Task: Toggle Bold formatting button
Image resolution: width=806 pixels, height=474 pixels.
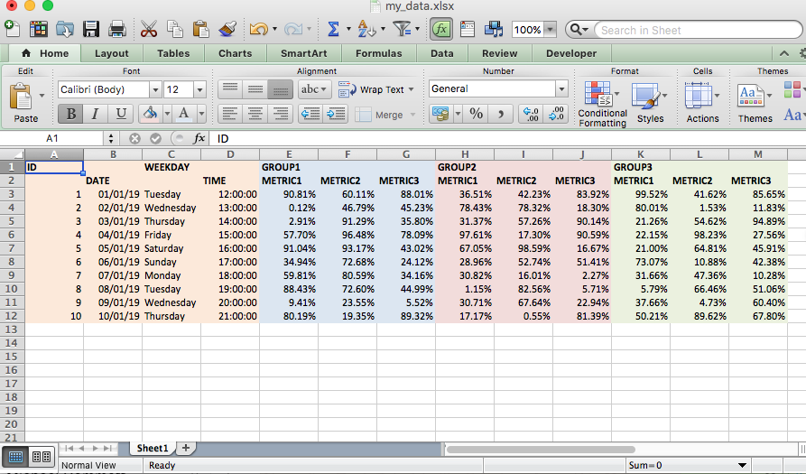Action: pyautogui.click(x=70, y=114)
